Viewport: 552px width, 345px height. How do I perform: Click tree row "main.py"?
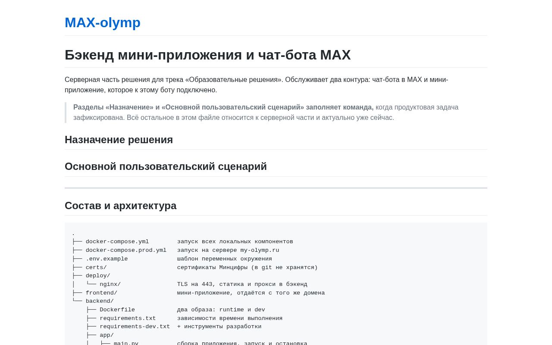(x=126, y=343)
